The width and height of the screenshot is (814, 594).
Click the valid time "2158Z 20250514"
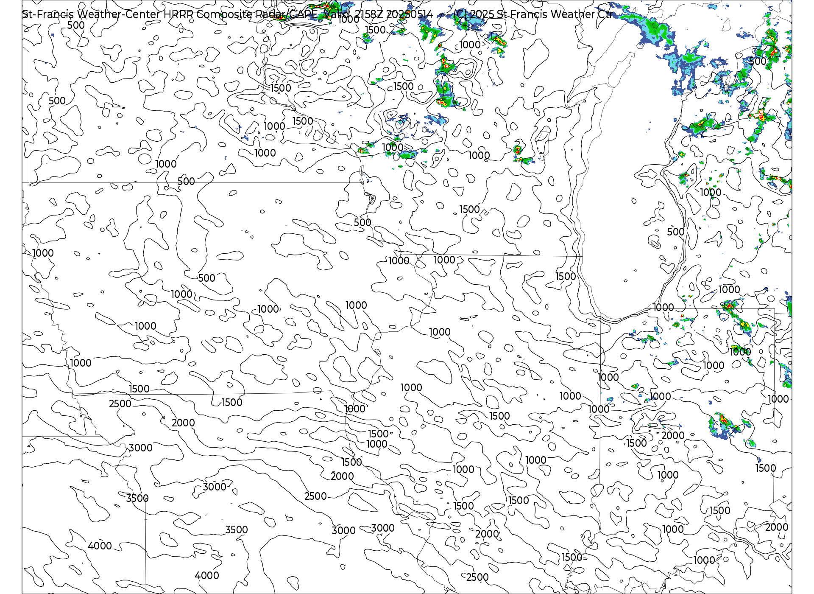point(393,14)
